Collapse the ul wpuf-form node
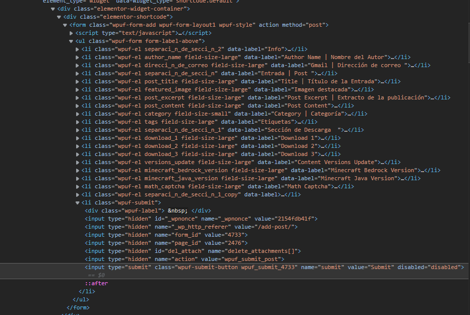 pos(71,41)
